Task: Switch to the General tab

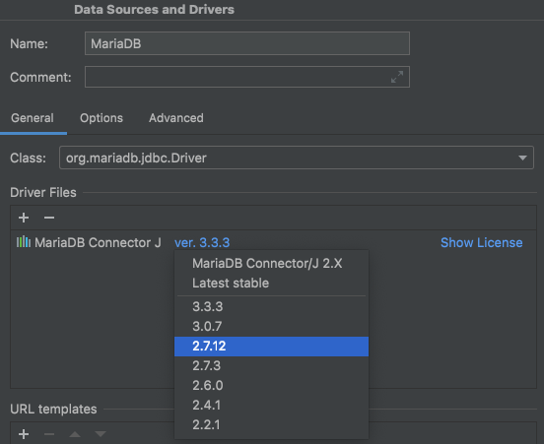Action: (33, 118)
